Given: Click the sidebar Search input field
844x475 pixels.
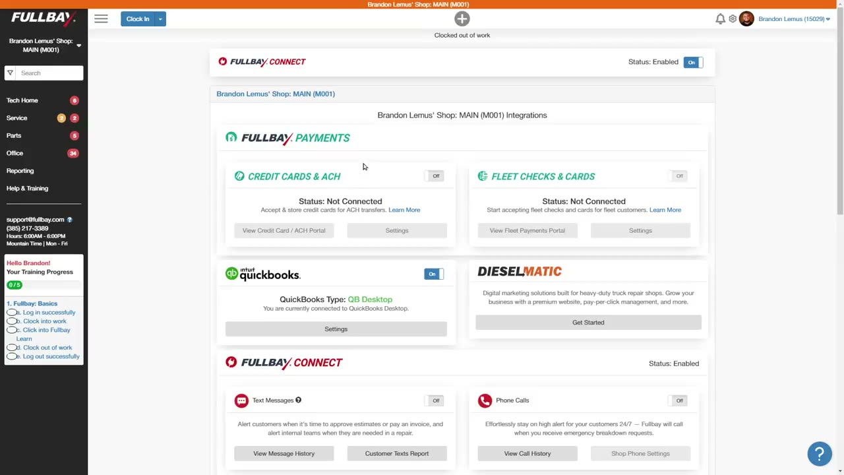Looking at the screenshot, I should click(x=50, y=73).
